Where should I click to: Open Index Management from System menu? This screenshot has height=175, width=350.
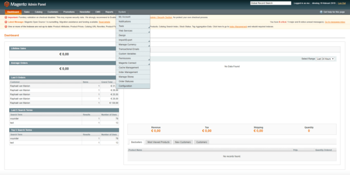133,72
